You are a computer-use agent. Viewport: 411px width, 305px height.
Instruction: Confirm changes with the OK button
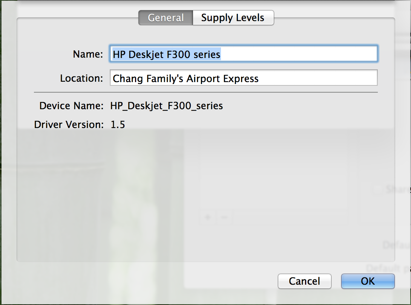[x=368, y=281]
